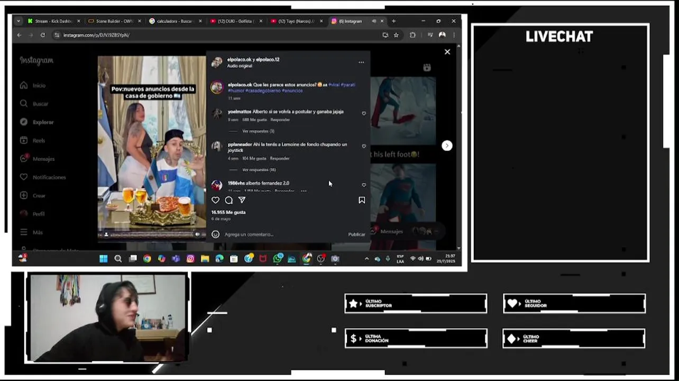
Task: Switch to the calculadora search tab
Action: pos(175,21)
